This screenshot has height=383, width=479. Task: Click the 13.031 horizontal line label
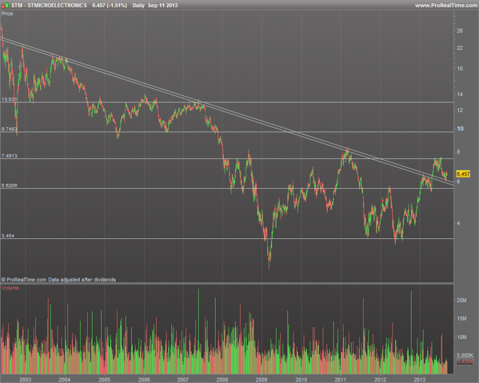(9, 99)
